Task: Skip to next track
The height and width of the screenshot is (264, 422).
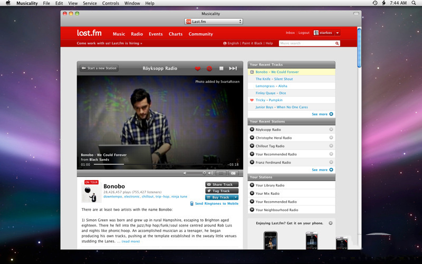Action: point(233,69)
